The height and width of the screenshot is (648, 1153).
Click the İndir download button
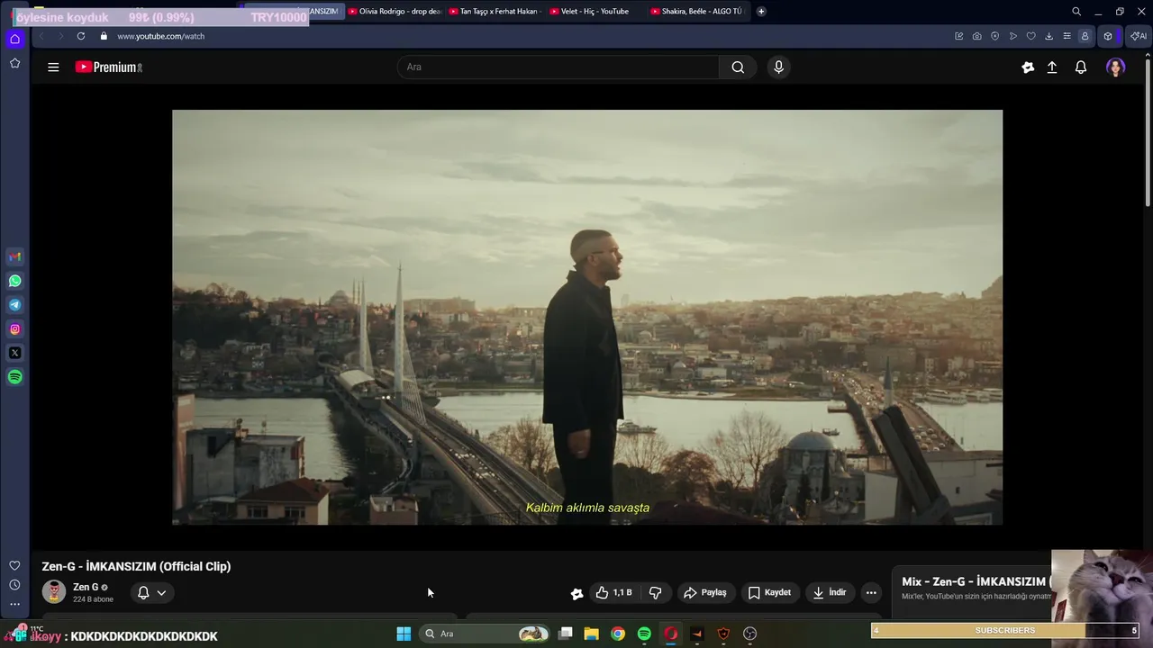click(x=830, y=592)
